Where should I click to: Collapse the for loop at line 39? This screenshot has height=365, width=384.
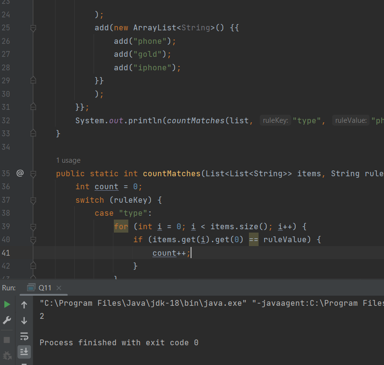[x=33, y=227]
